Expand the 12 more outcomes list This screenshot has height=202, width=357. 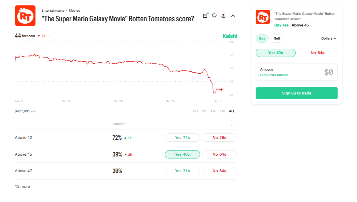click(22, 186)
